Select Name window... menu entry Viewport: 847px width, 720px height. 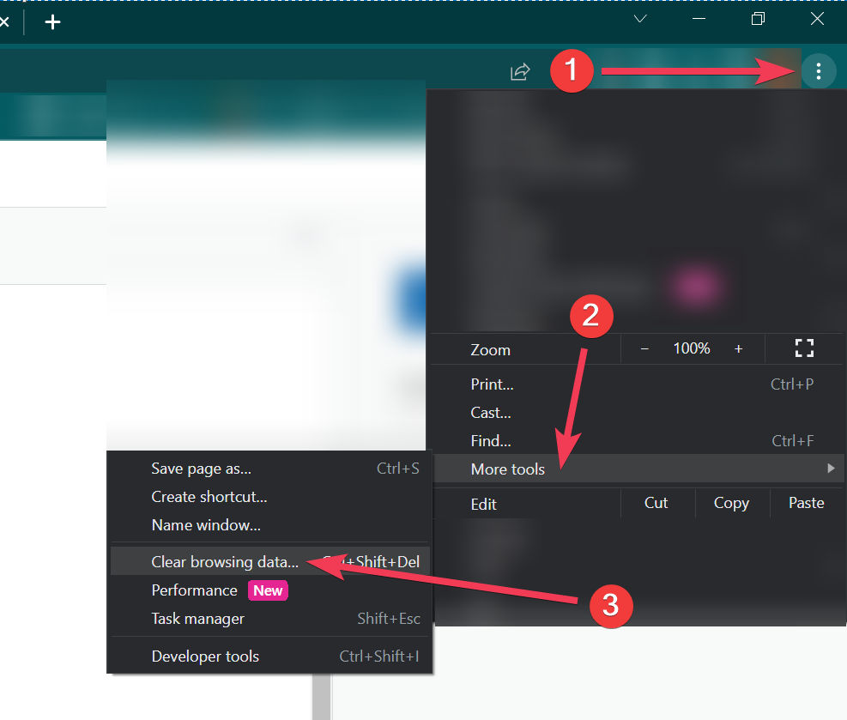coord(206,525)
